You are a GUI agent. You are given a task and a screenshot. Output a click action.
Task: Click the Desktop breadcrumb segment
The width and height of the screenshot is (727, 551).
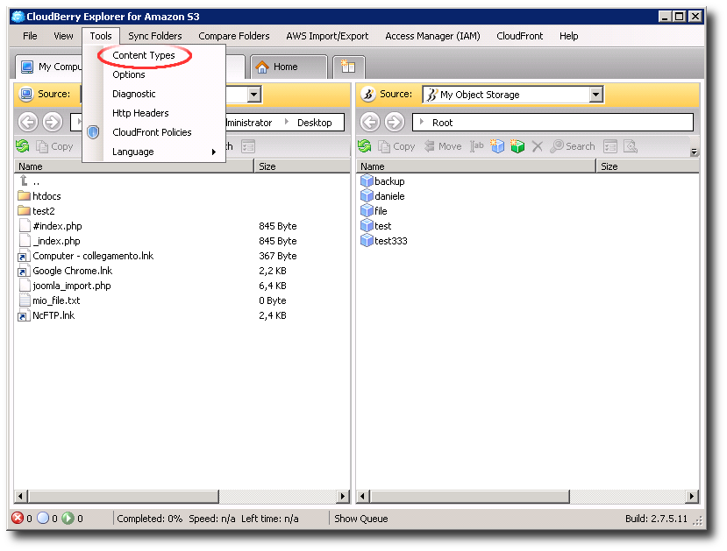(x=314, y=123)
